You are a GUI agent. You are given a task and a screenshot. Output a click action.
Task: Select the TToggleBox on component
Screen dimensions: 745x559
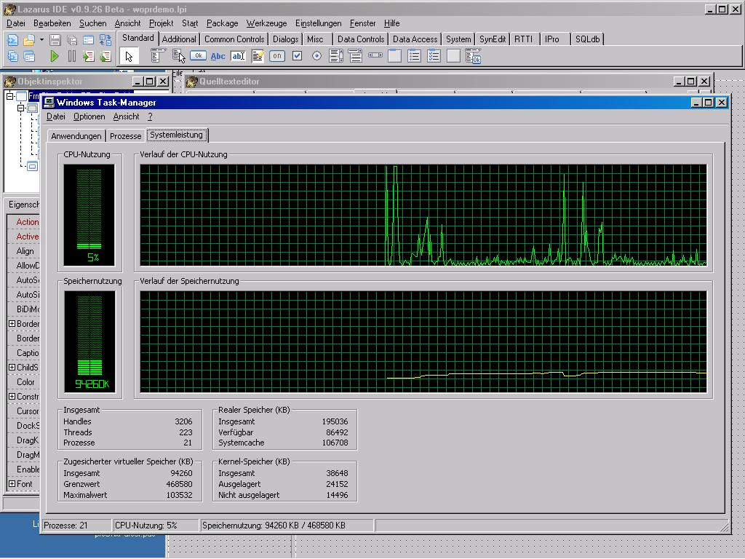[x=277, y=56]
